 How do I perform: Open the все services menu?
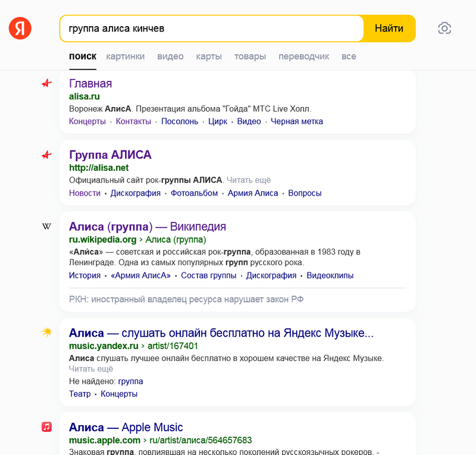349,57
